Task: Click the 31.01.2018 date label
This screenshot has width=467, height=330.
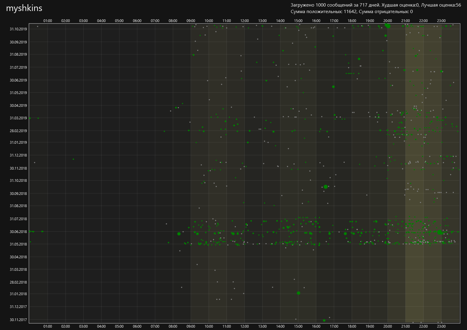Action: pos(18,294)
